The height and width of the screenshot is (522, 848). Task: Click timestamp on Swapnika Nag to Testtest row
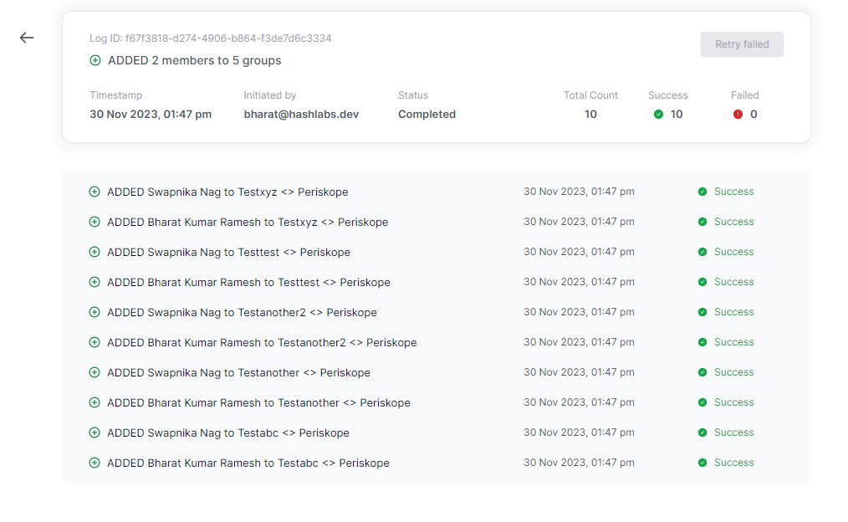coord(579,252)
